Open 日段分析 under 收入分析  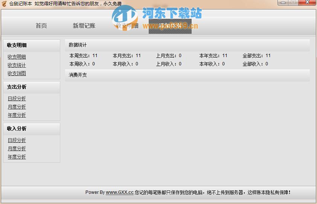[x=17, y=141]
